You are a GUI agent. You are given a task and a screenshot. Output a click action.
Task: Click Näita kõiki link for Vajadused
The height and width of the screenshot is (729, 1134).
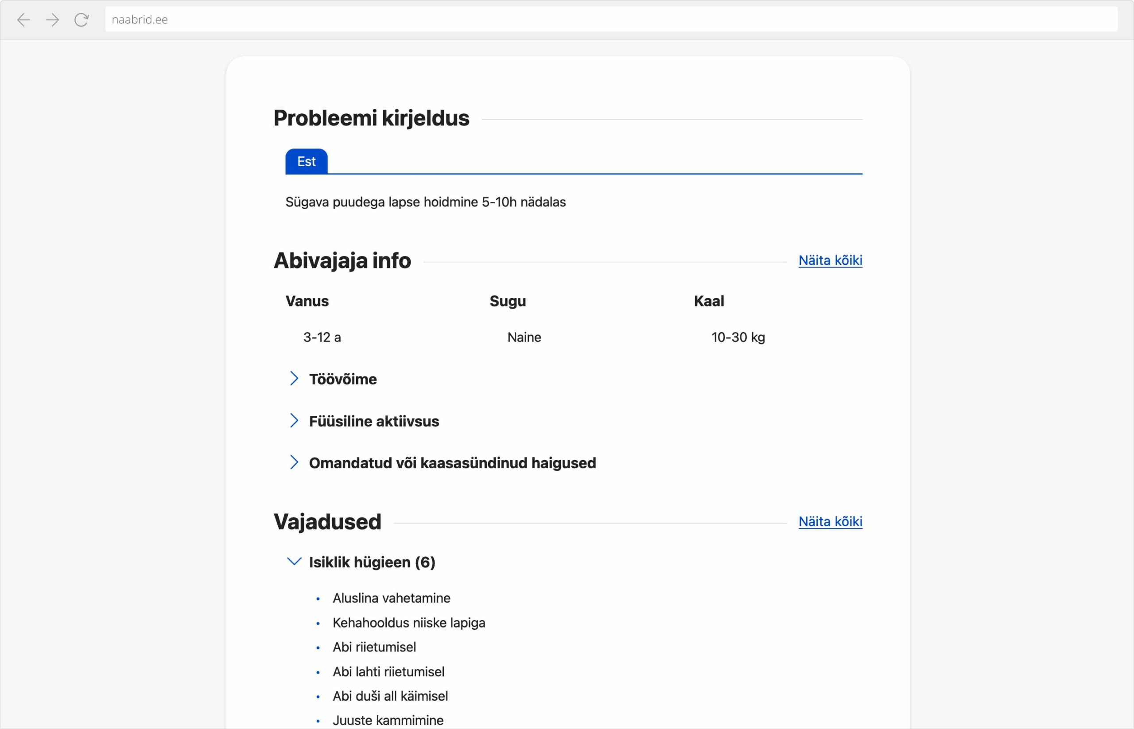[x=831, y=522]
